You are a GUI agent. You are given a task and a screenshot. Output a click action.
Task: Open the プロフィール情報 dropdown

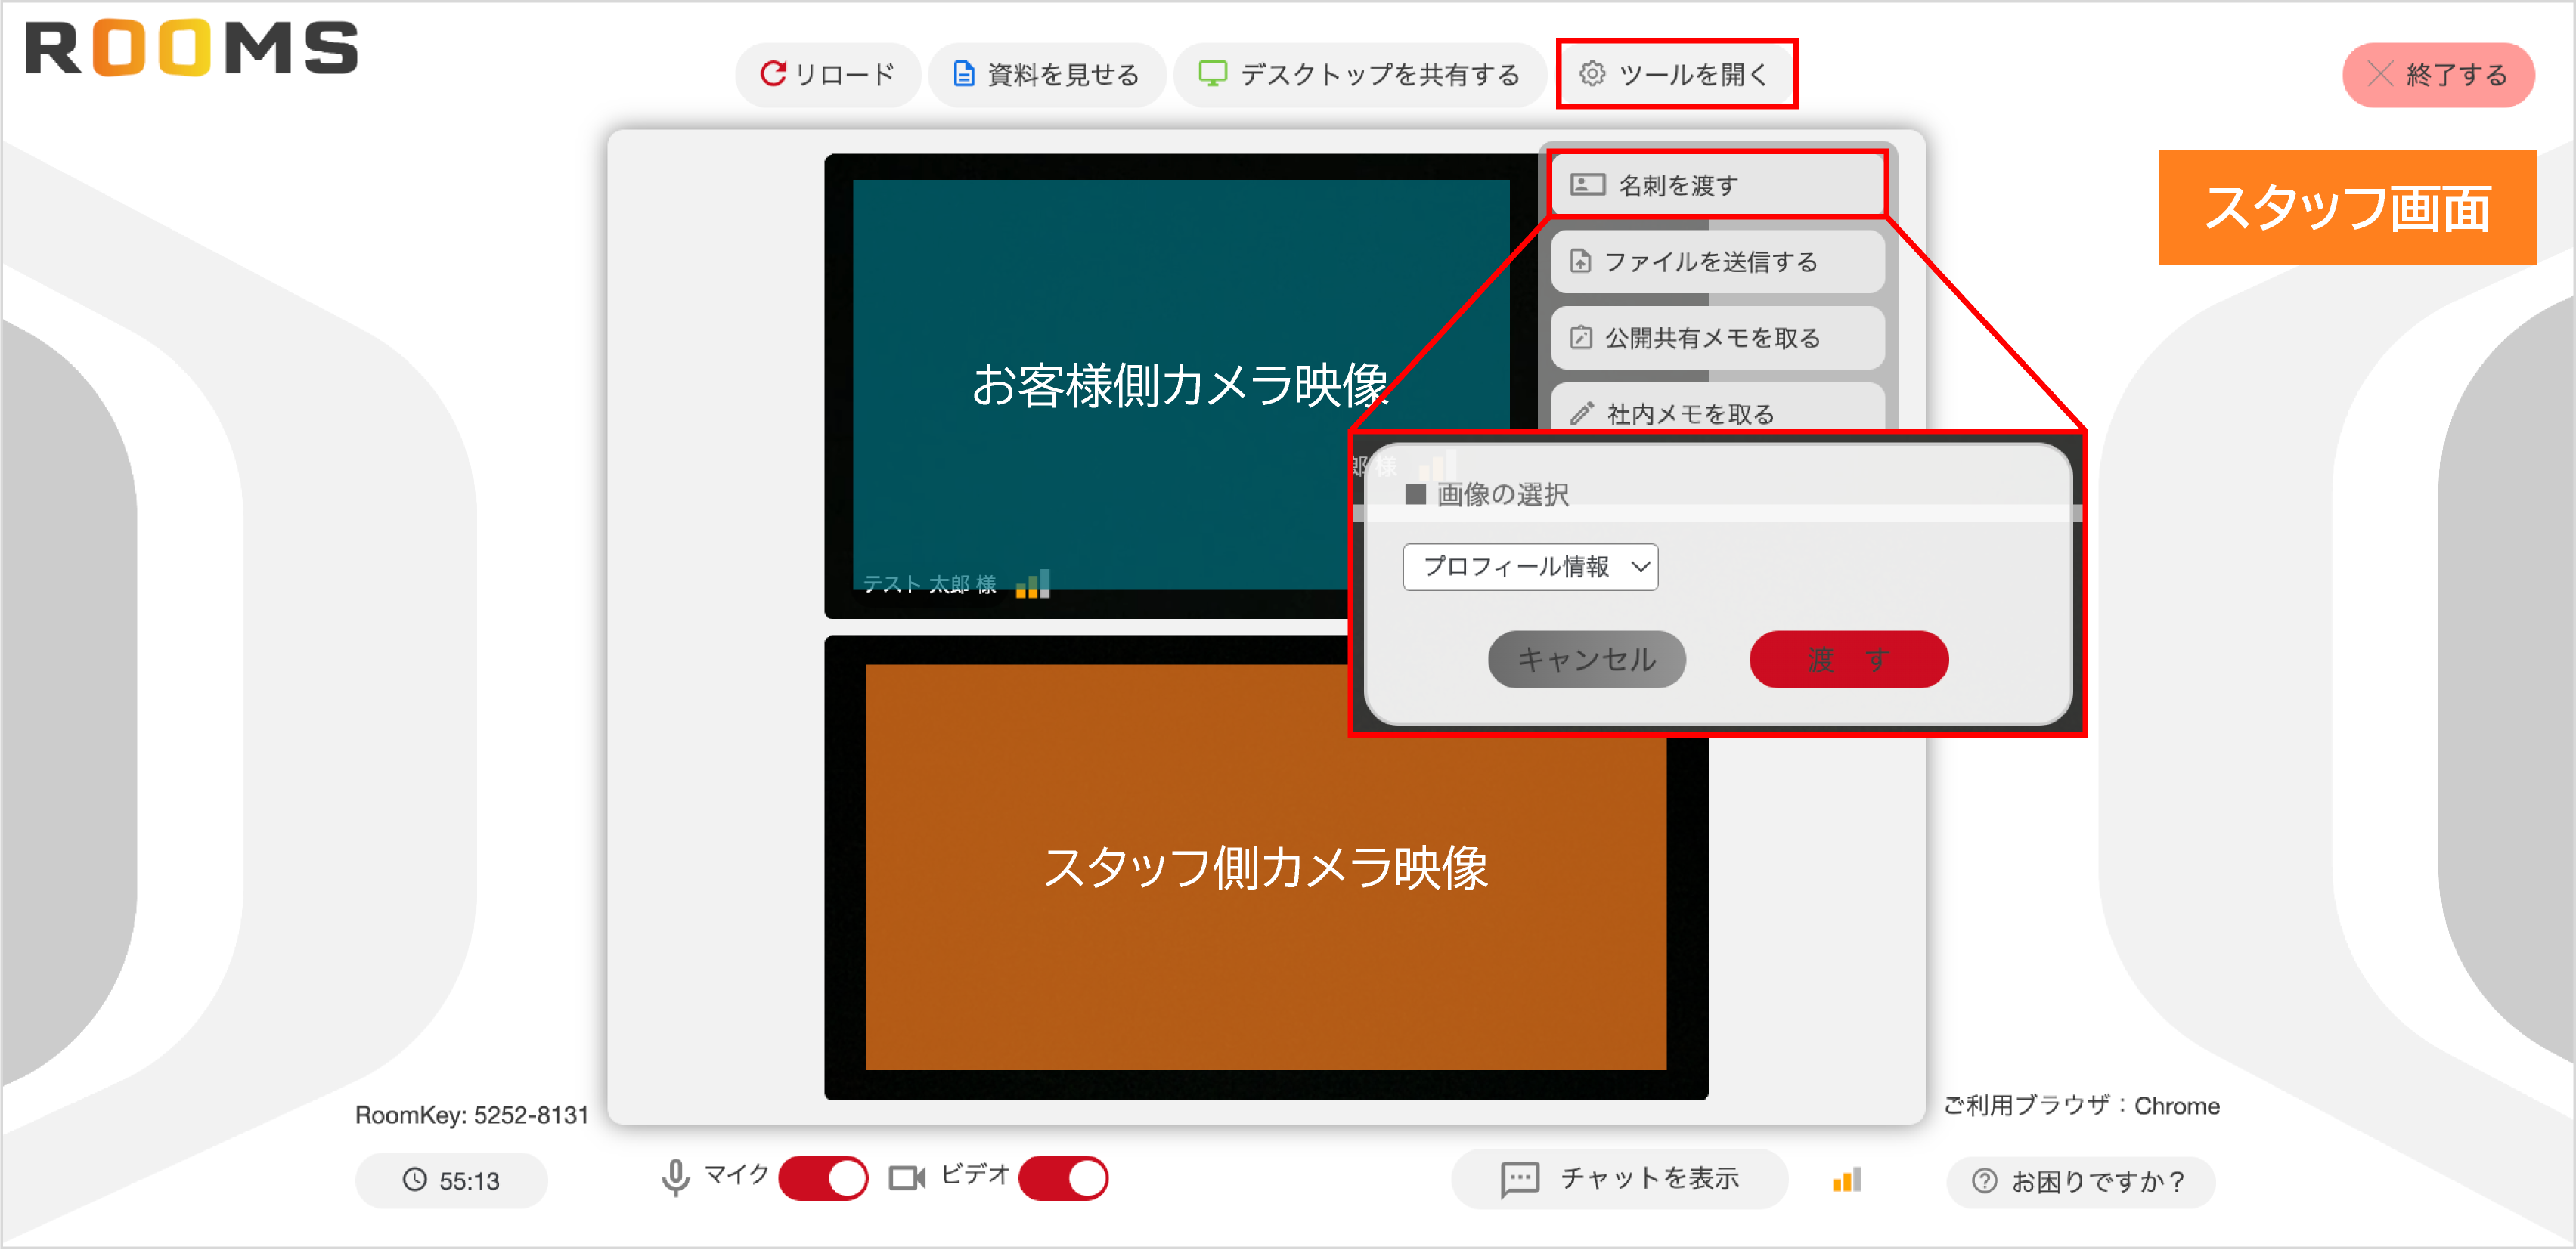1529,567
